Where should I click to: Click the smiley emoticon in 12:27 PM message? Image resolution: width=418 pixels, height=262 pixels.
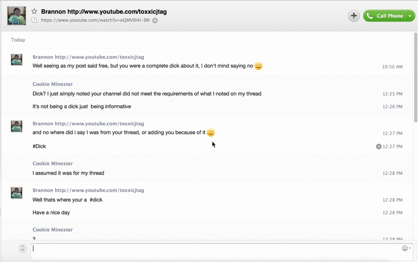coord(210,132)
